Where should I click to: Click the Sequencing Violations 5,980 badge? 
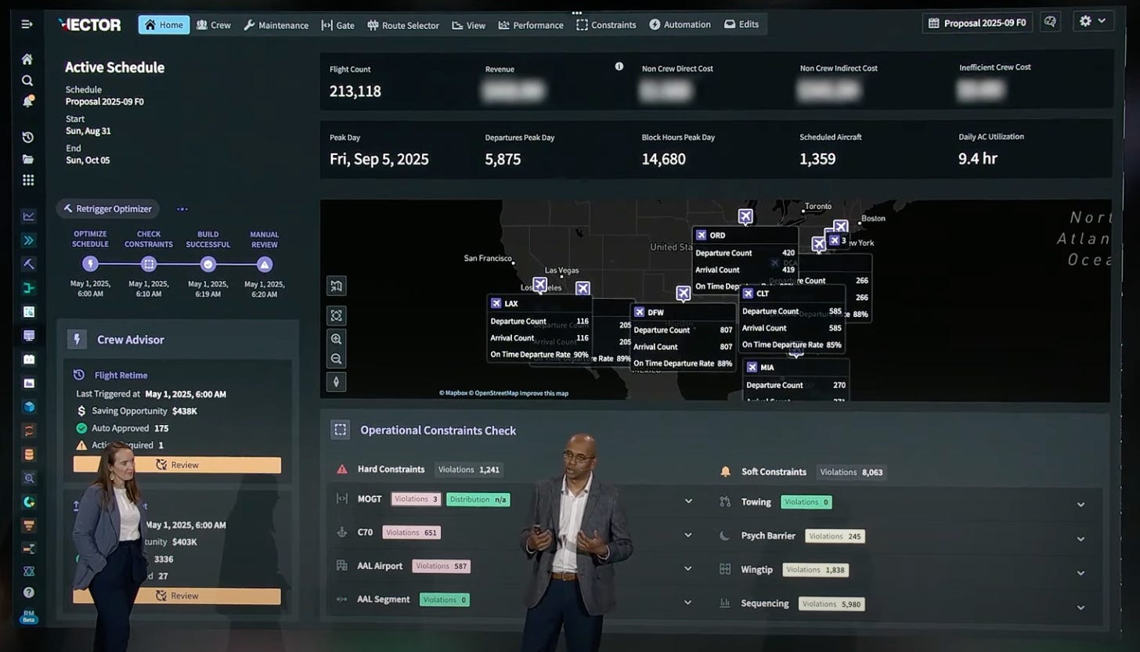point(831,603)
